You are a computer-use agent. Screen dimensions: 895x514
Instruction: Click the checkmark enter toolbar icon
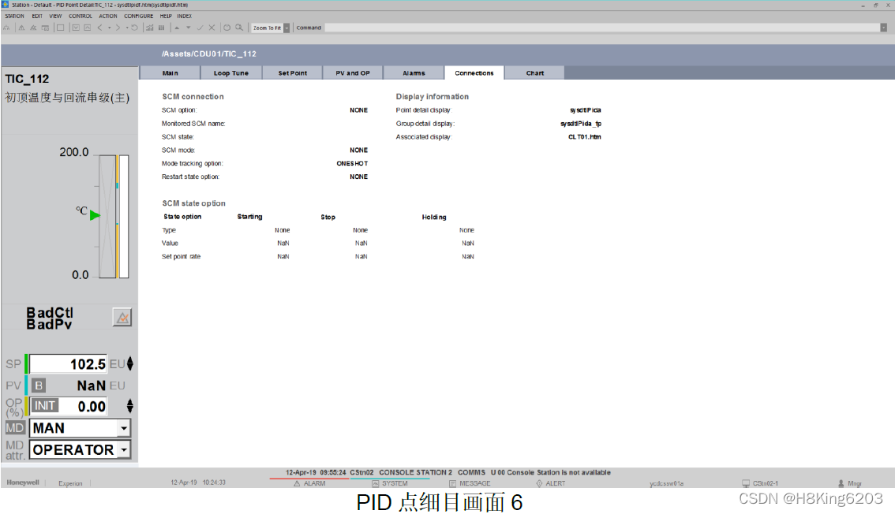[200, 28]
